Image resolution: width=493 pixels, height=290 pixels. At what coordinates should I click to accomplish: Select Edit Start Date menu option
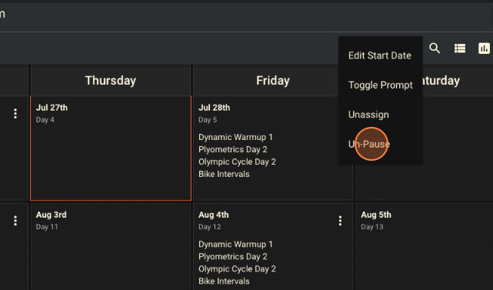[380, 55]
